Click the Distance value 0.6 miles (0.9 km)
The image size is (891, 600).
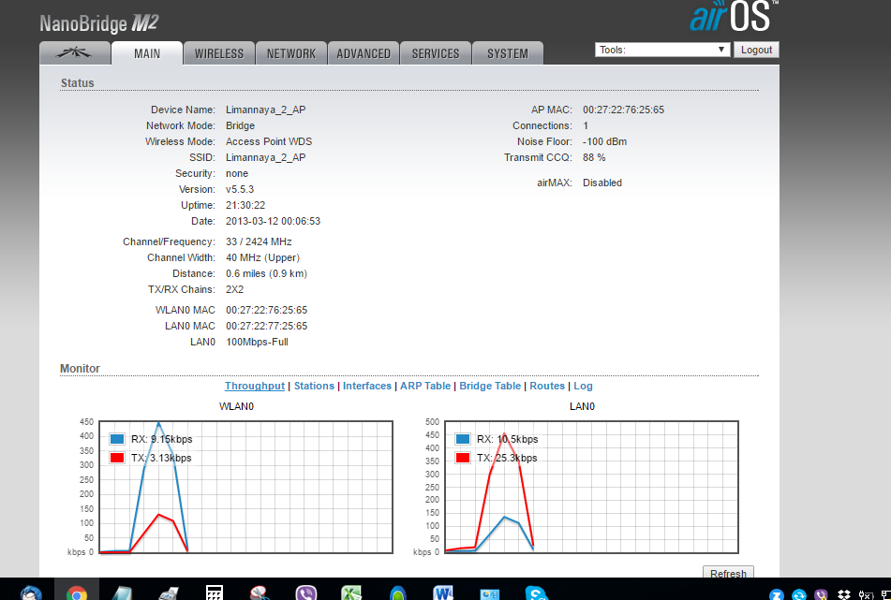(x=266, y=273)
